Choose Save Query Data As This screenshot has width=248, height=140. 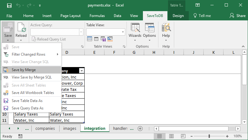point(32,108)
